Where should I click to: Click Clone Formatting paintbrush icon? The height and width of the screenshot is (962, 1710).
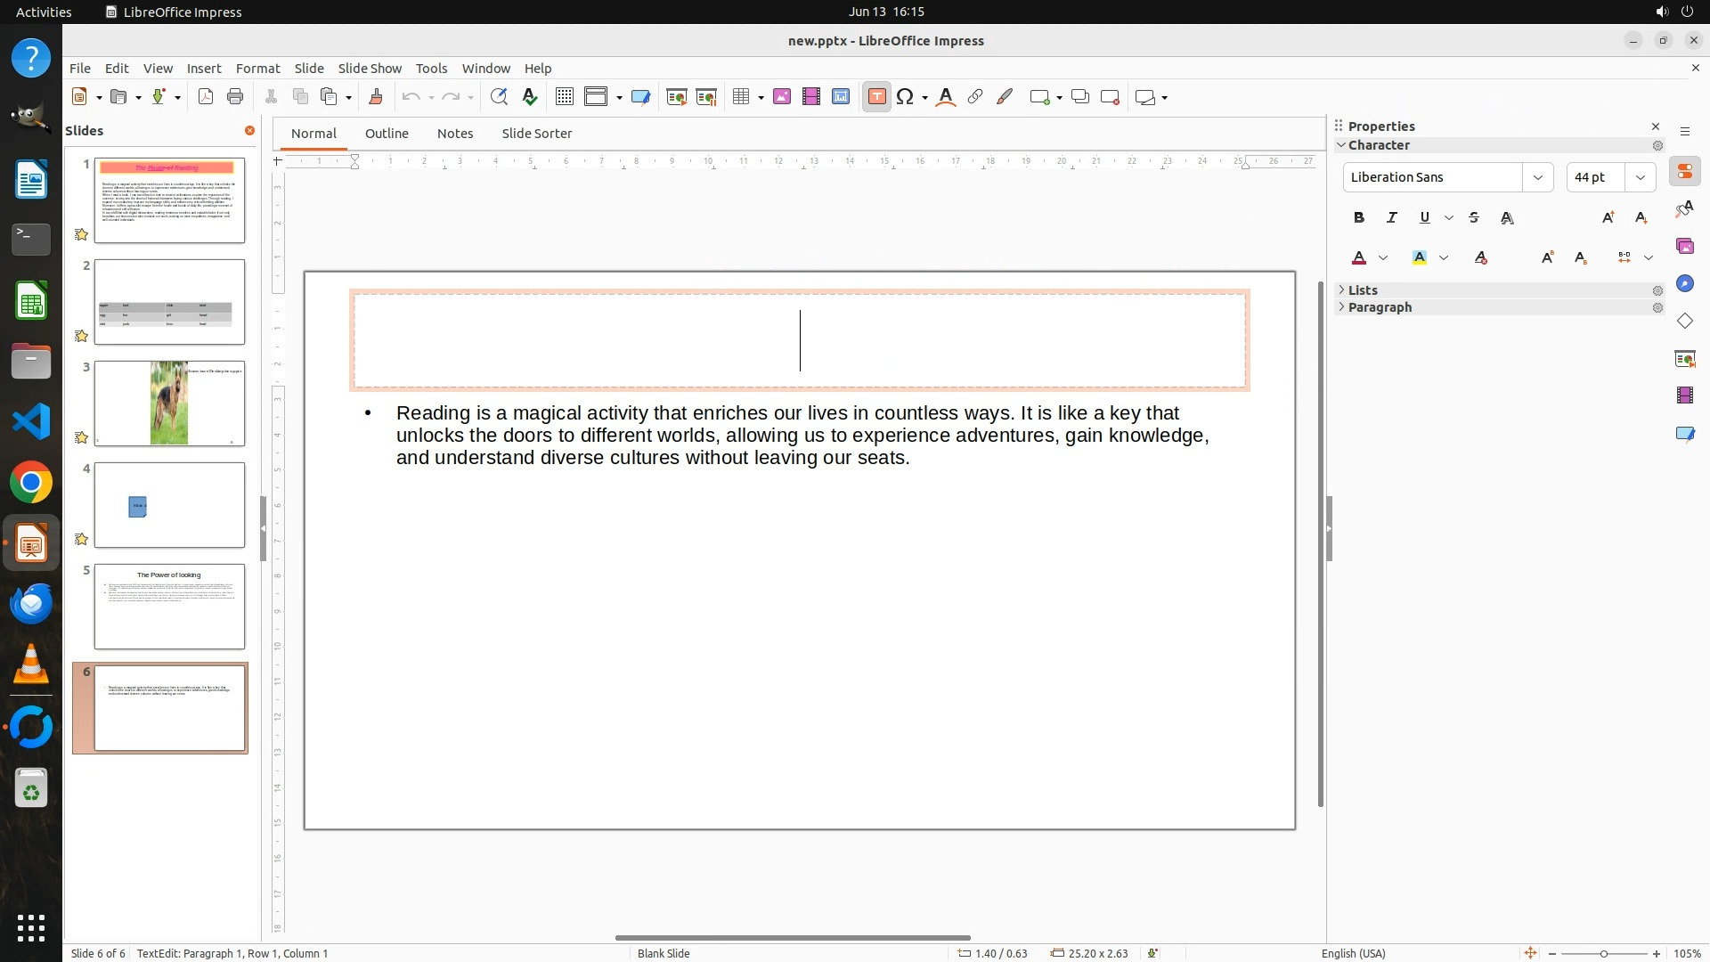pos(376,97)
